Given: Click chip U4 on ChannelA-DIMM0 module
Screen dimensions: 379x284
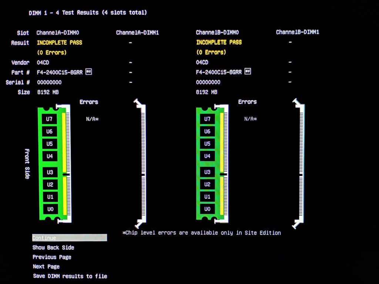Looking at the screenshot, I should (50, 156).
